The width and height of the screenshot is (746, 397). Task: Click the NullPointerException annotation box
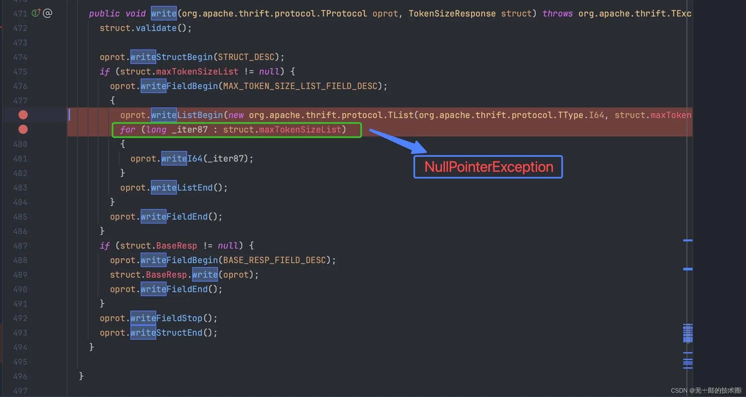tap(488, 167)
